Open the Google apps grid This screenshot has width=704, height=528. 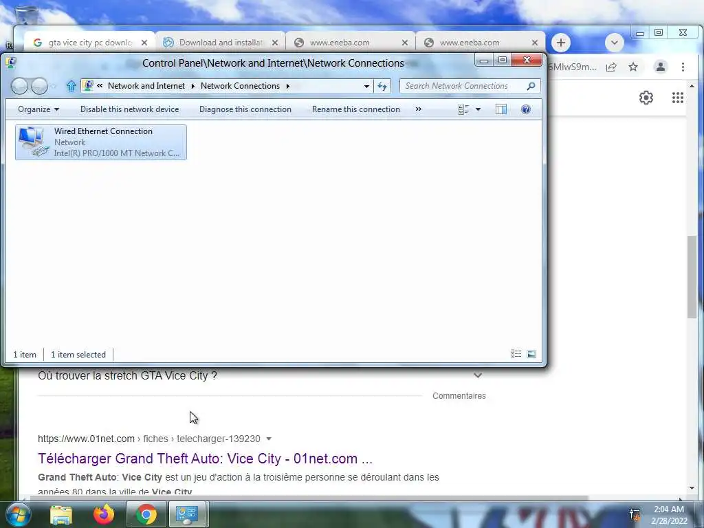point(677,98)
